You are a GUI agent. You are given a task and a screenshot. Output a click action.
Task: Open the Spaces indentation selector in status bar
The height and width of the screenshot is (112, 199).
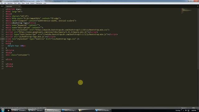pyautogui.click(x=184, y=108)
